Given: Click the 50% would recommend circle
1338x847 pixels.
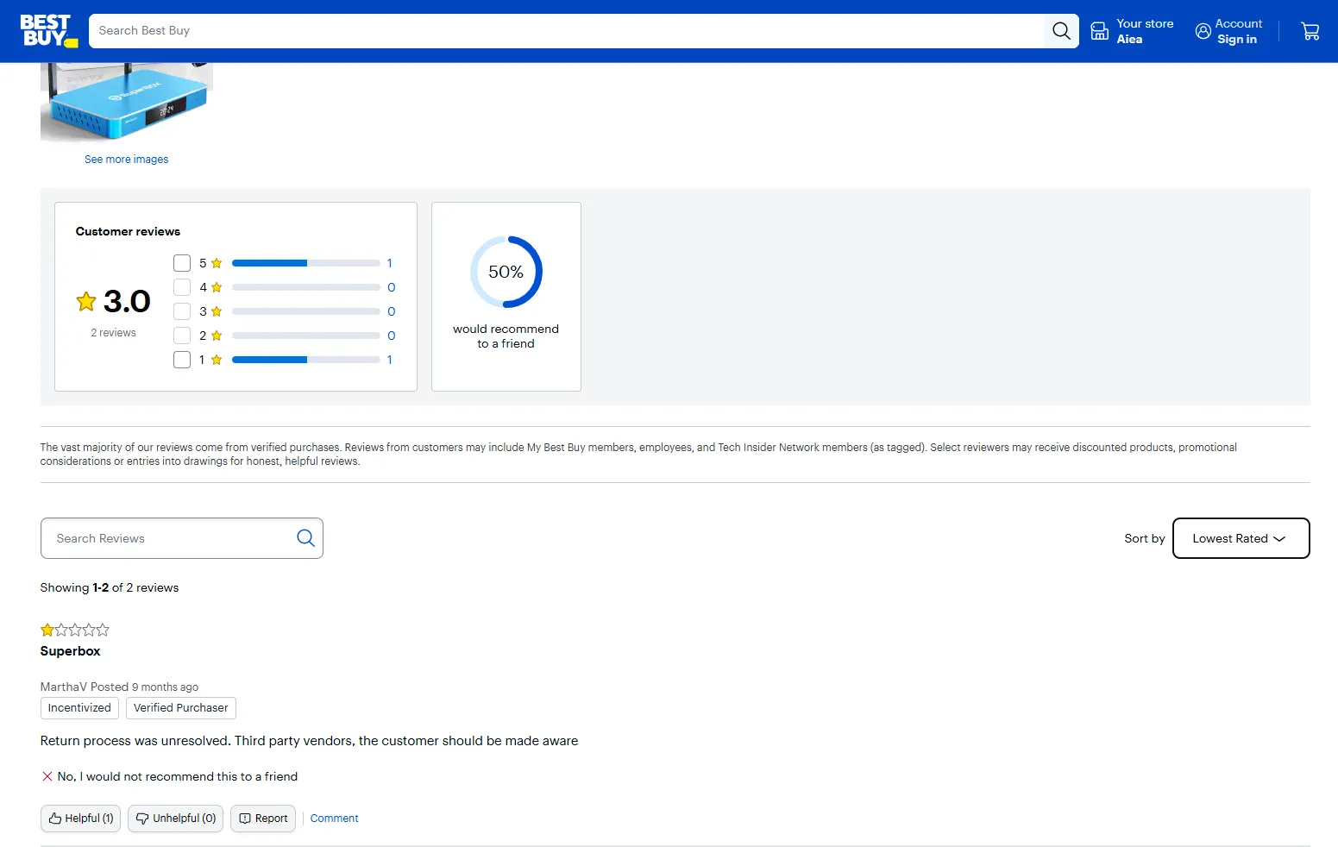Looking at the screenshot, I should 506,272.
